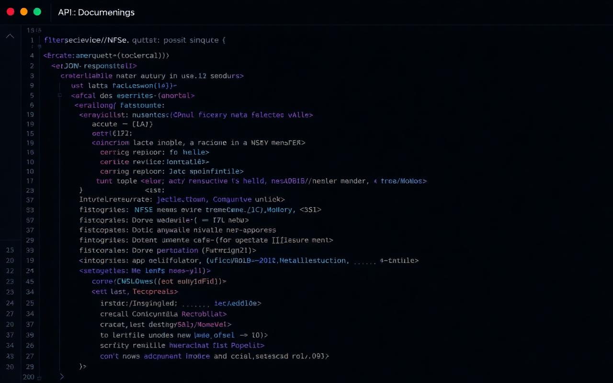The width and height of the screenshot is (613, 383).
Task: Click the '<erayiollst: nusentcs' line
Action: click(196, 115)
